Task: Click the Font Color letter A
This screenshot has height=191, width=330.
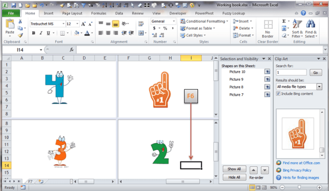Action: point(87,33)
